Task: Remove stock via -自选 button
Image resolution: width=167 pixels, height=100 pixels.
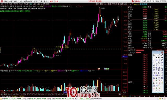Action: coord(122,4)
